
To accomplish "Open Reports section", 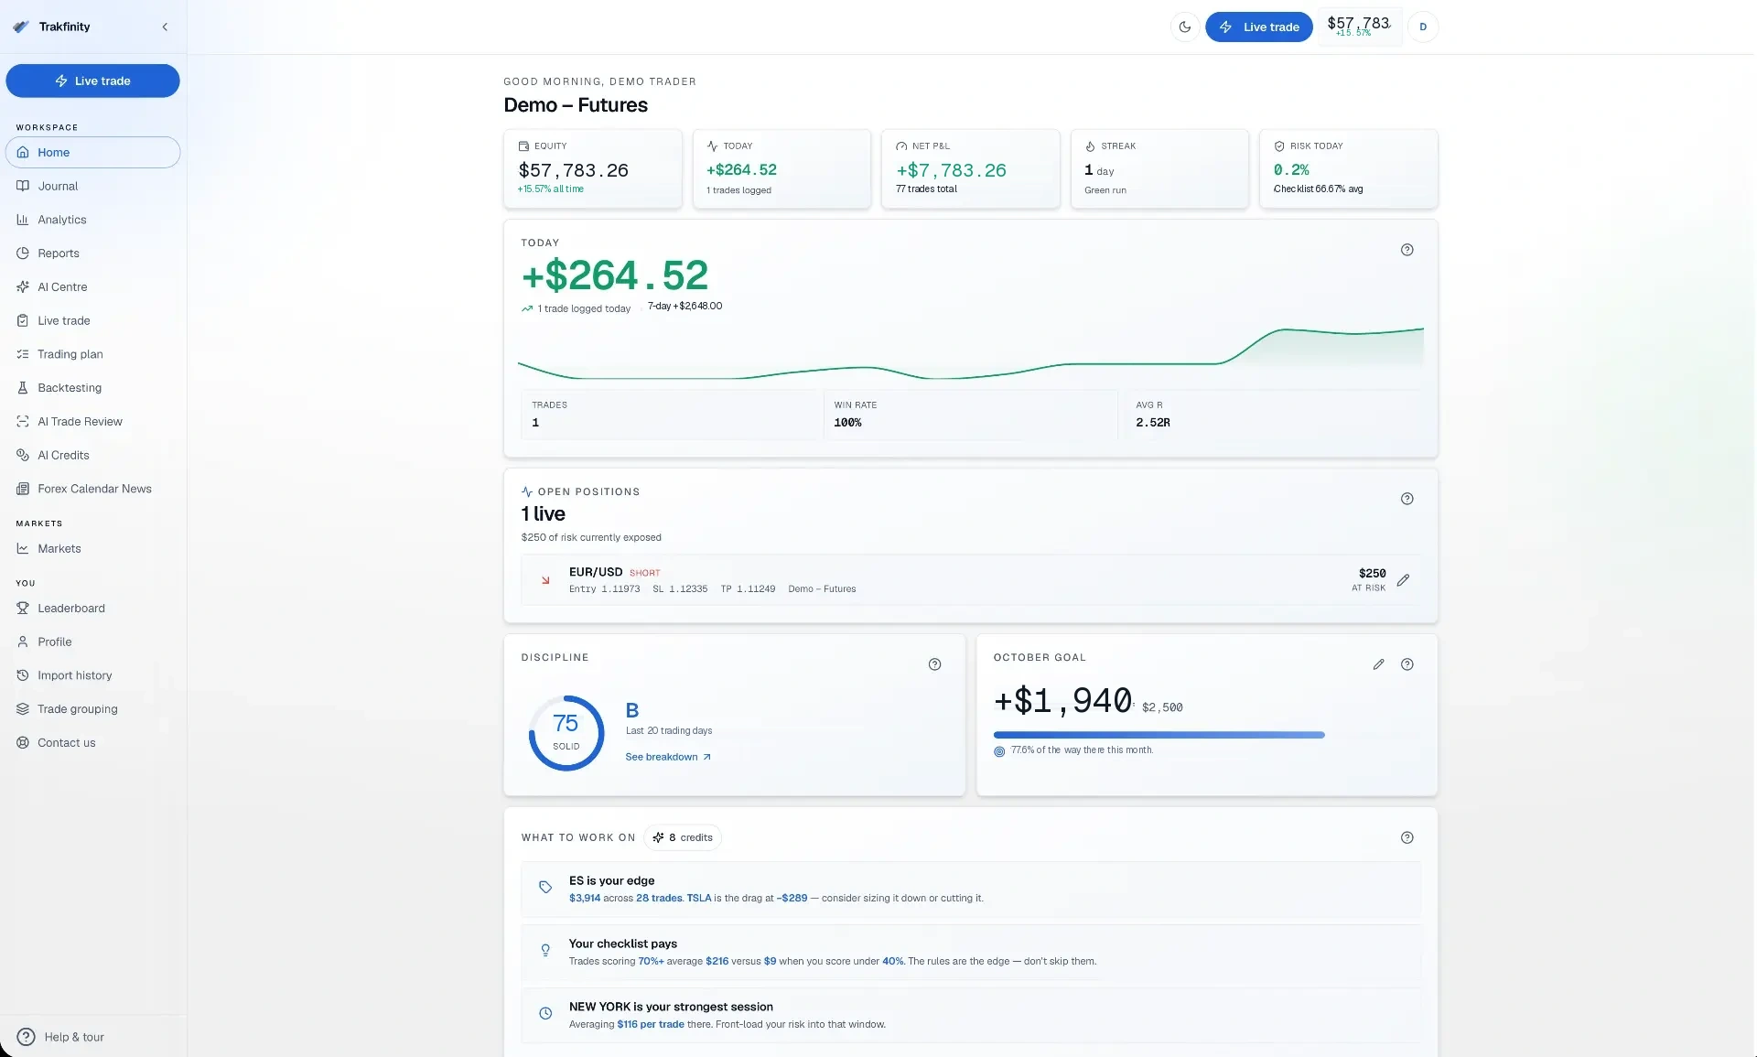I will pyautogui.click(x=92, y=253).
